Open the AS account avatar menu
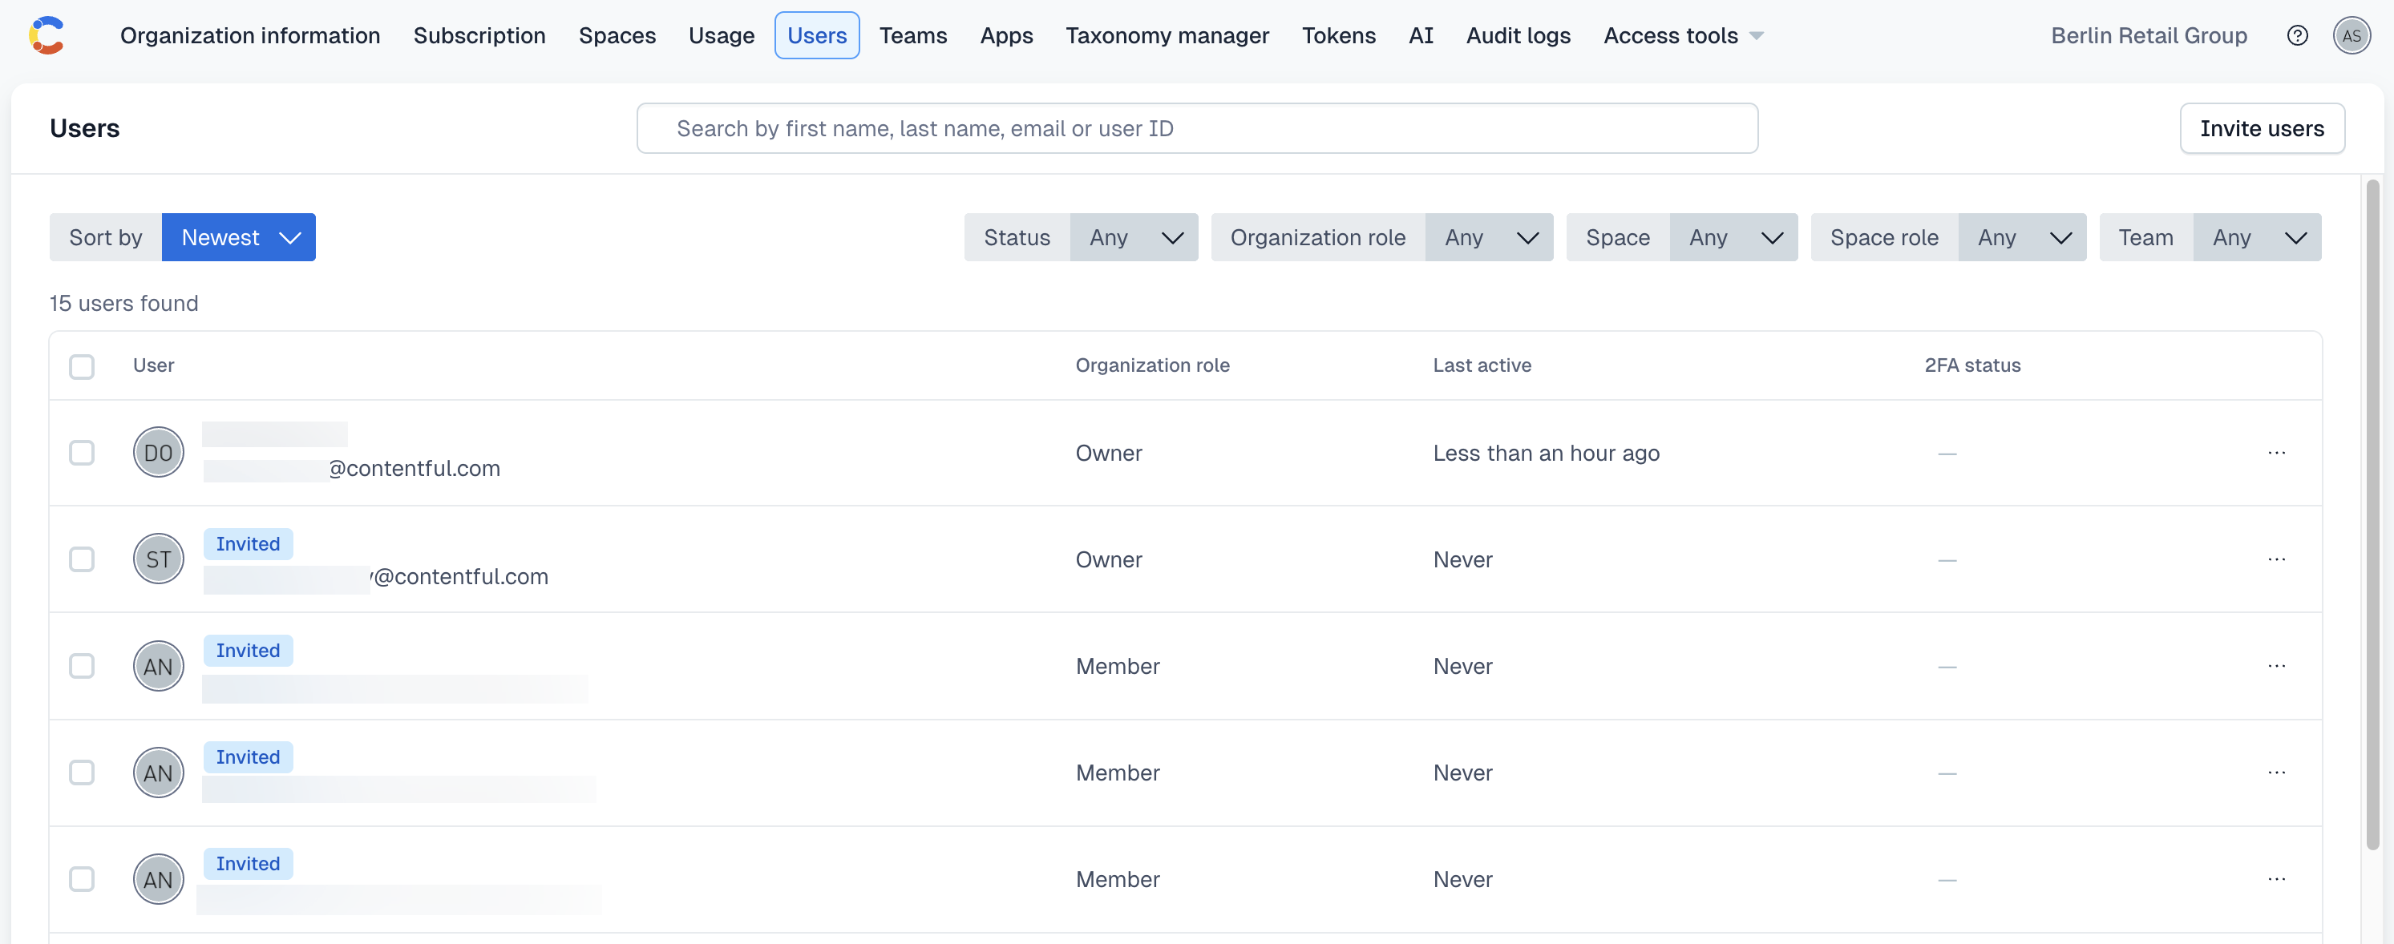 coord(2351,35)
